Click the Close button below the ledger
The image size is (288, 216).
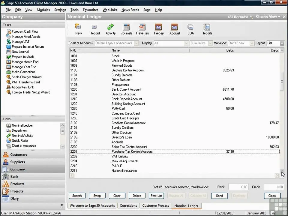pos(272,196)
